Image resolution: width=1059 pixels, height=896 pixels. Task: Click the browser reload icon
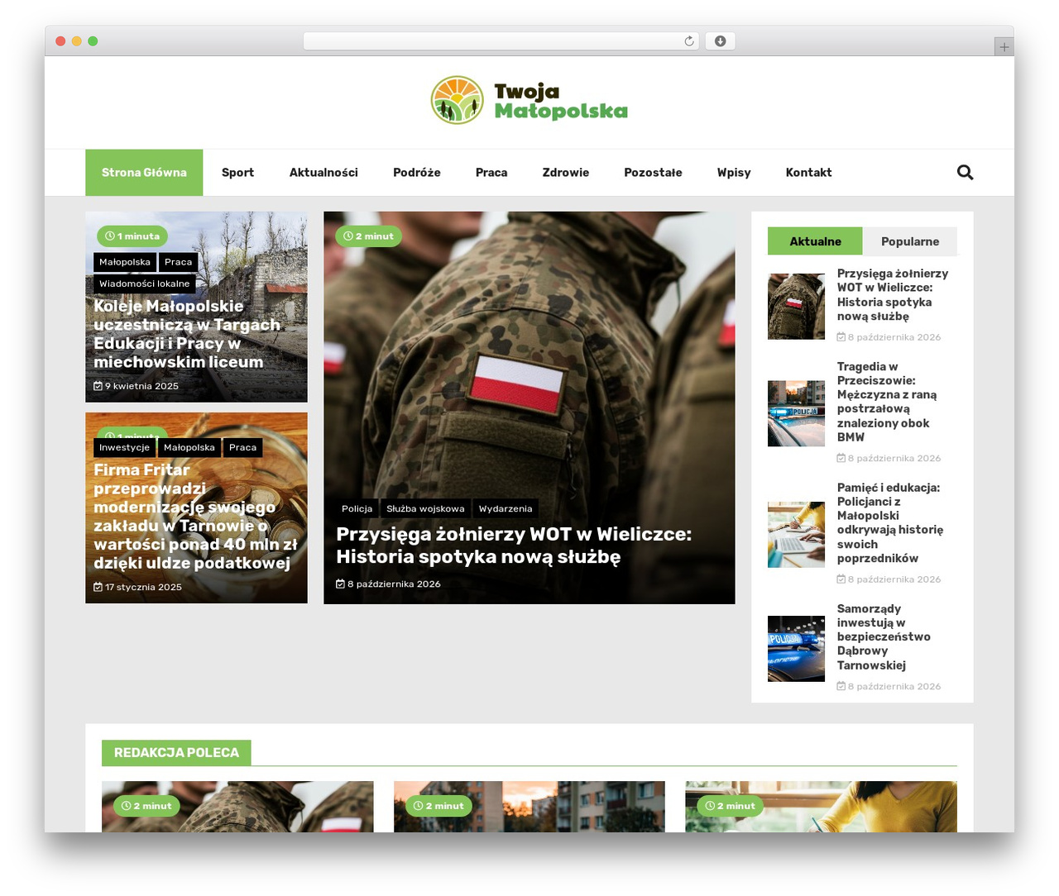tap(688, 41)
